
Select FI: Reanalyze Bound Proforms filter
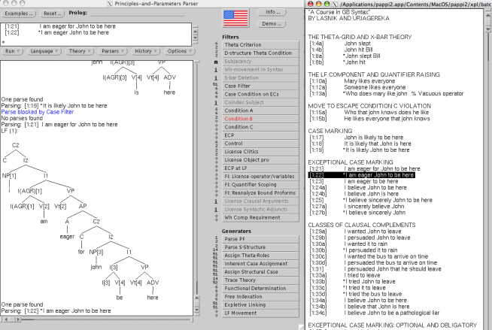point(260,192)
